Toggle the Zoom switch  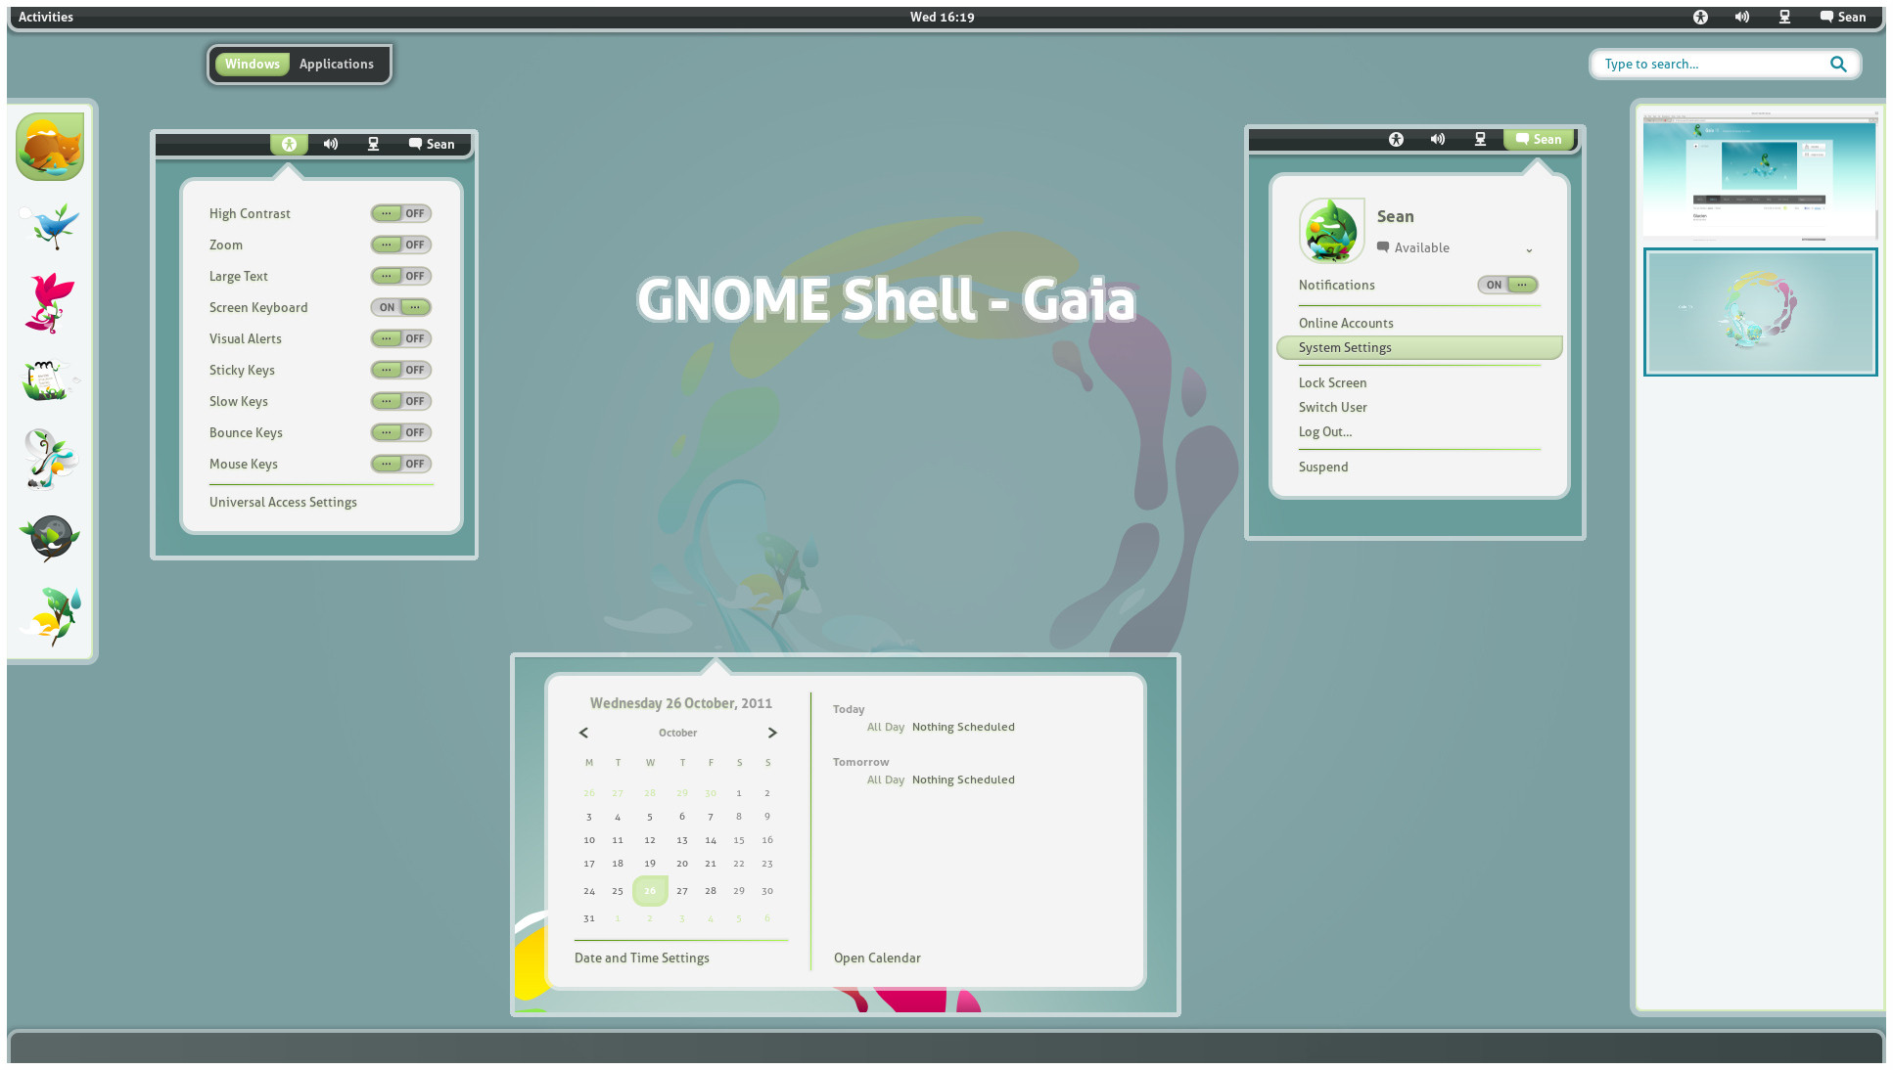401,245
